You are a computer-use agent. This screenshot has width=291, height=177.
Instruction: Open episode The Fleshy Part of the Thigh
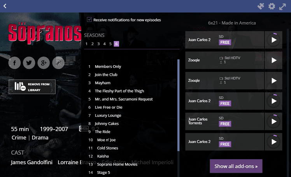(119, 91)
